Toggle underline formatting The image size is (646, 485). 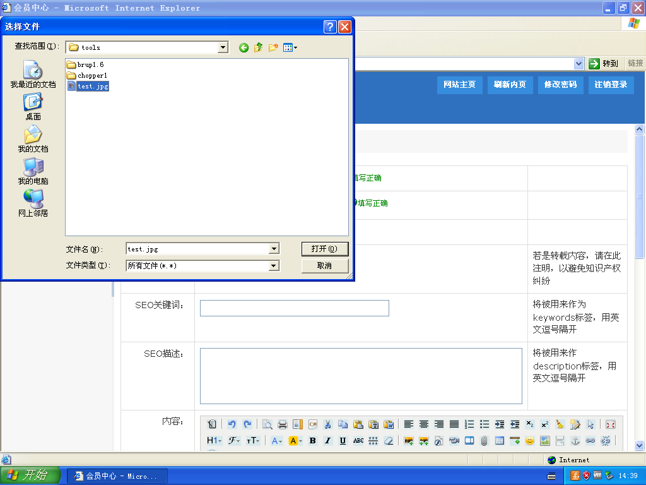click(343, 440)
